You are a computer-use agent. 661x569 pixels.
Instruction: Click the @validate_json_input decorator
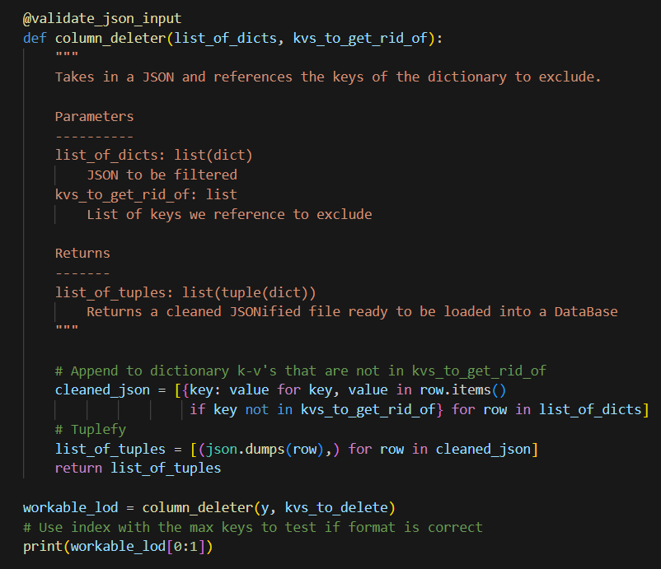coord(102,18)
